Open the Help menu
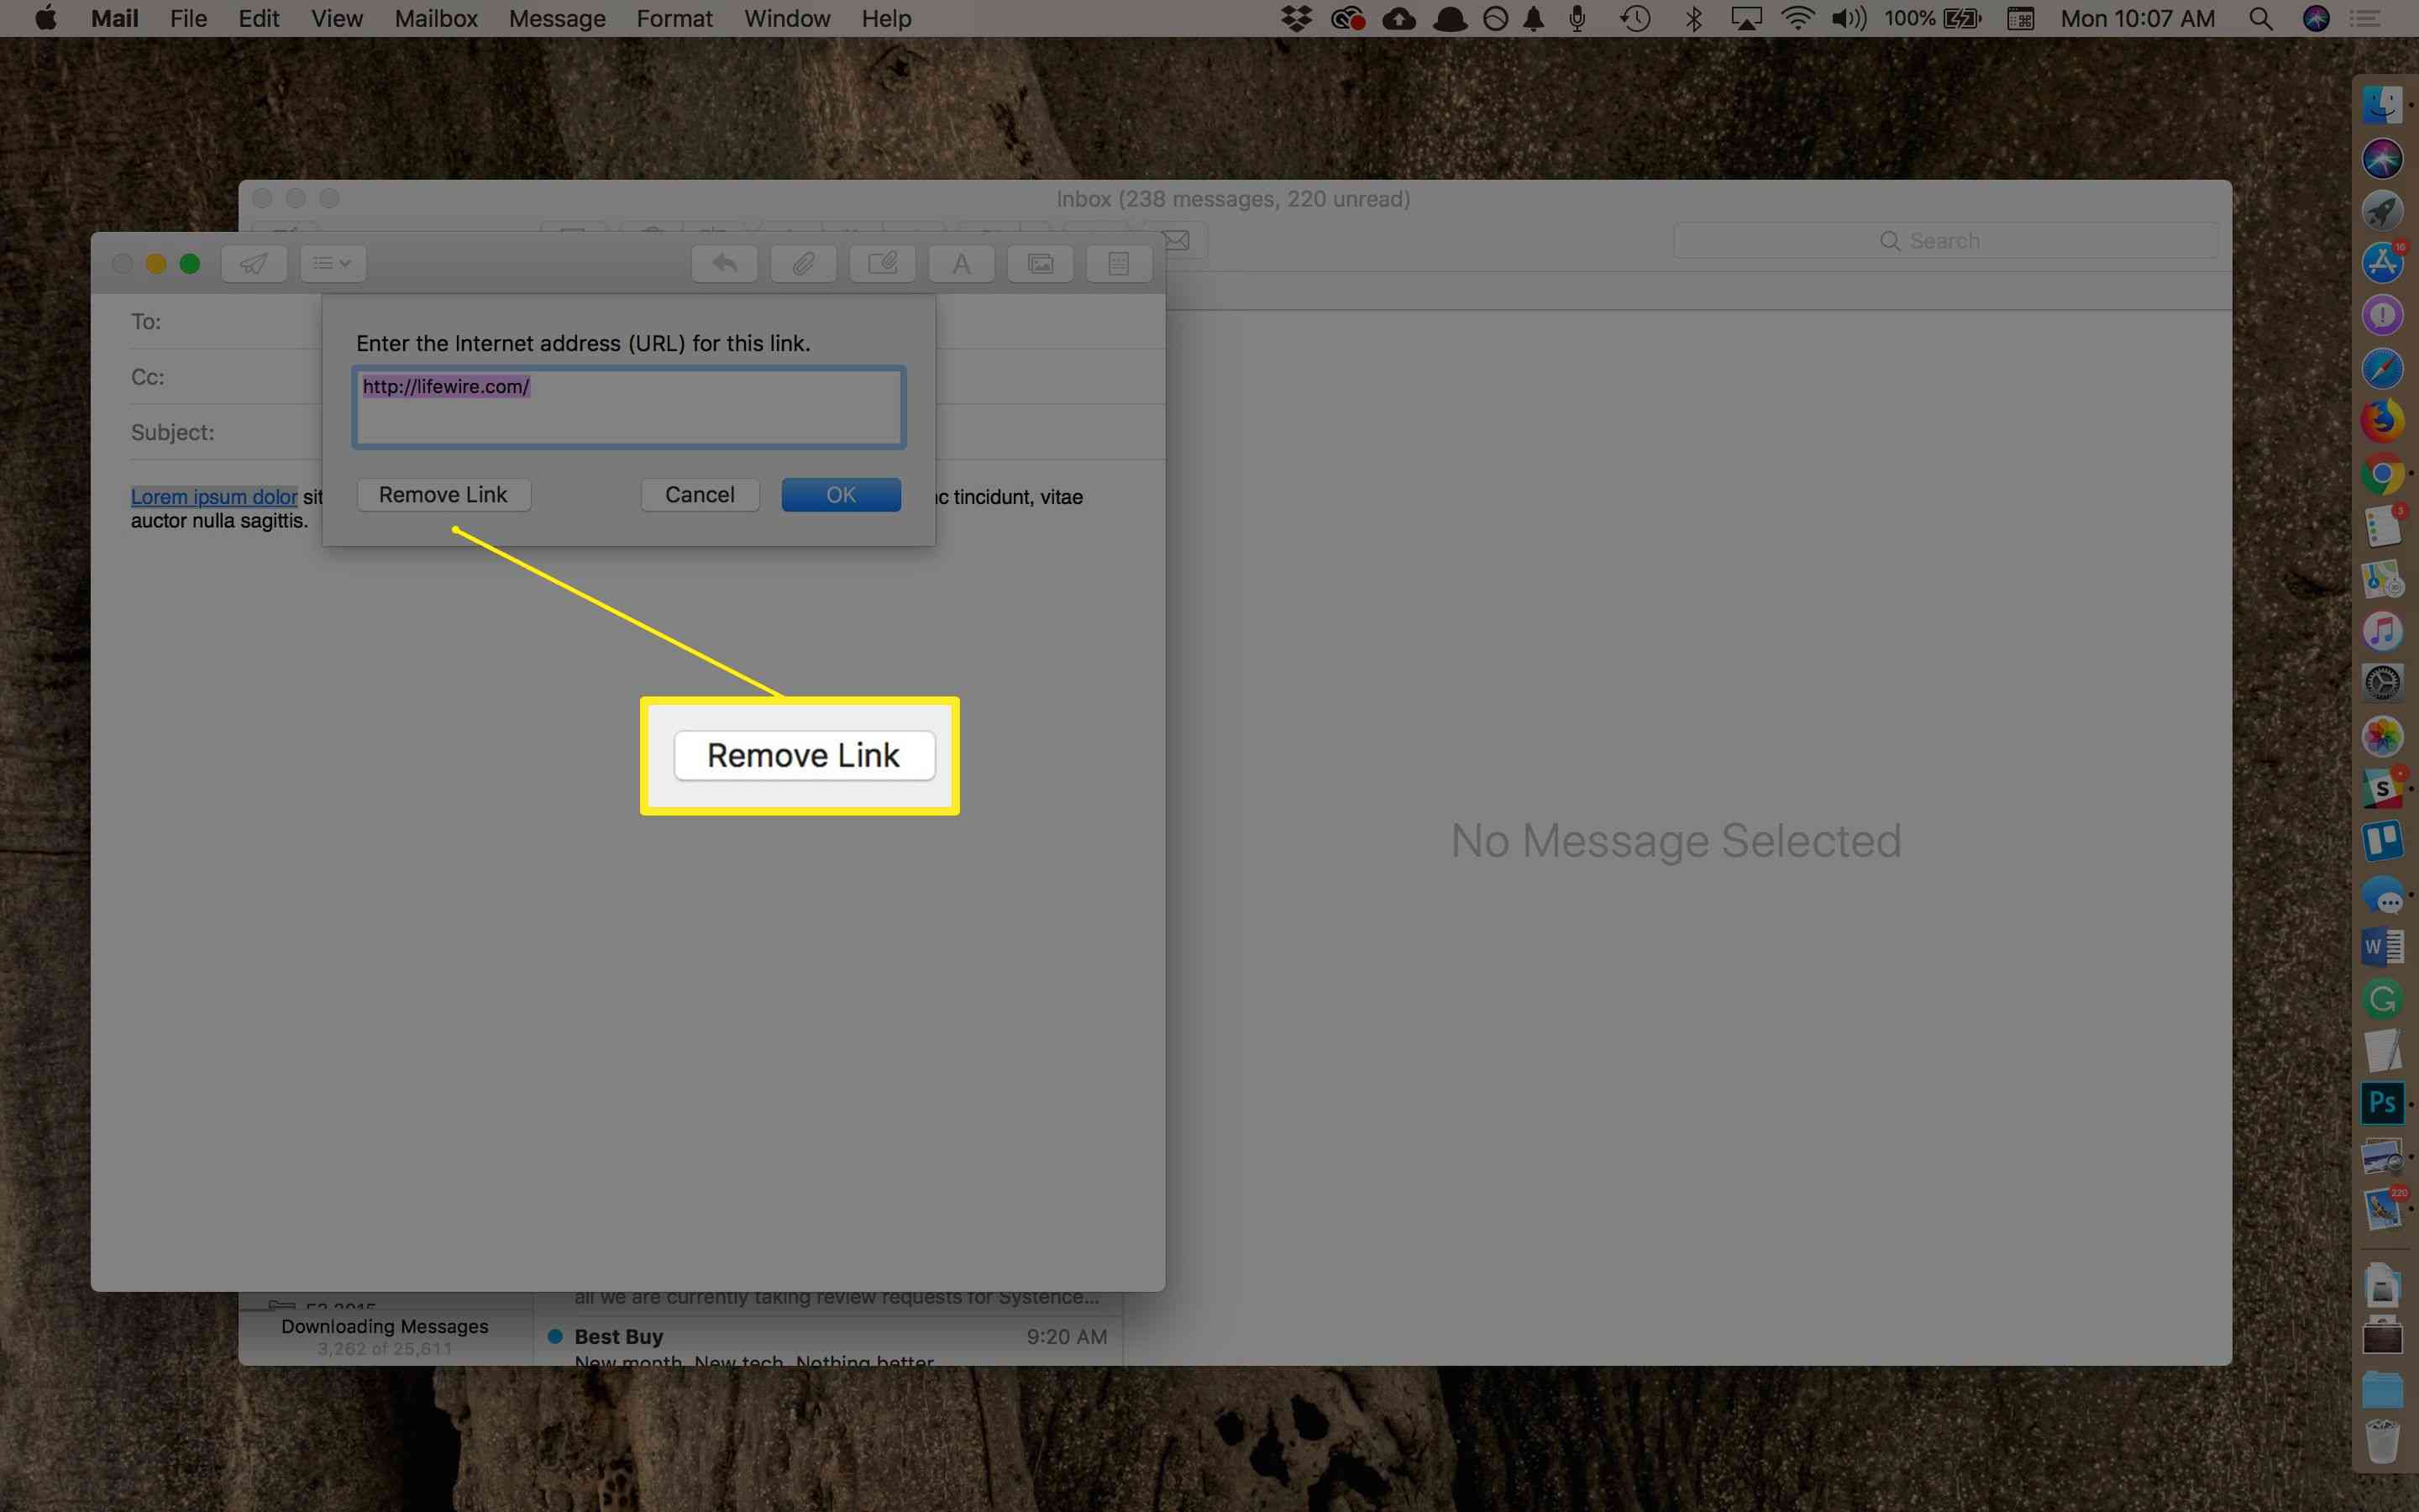Viewport: 2419px width, 1512px height. (x=885, y=18)
